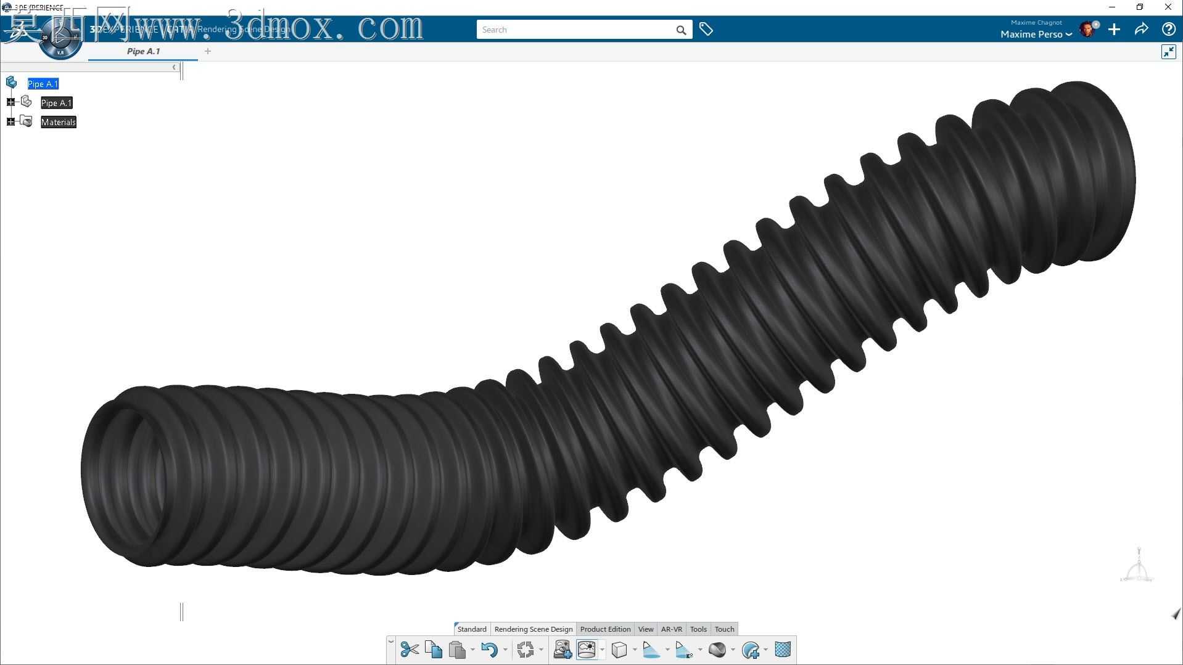Click the arrow icon at right edge
Screen dimensions: 1183x665
(1176, 614)
